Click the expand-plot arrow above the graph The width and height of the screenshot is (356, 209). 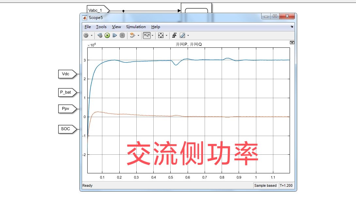tap(292, 43)
